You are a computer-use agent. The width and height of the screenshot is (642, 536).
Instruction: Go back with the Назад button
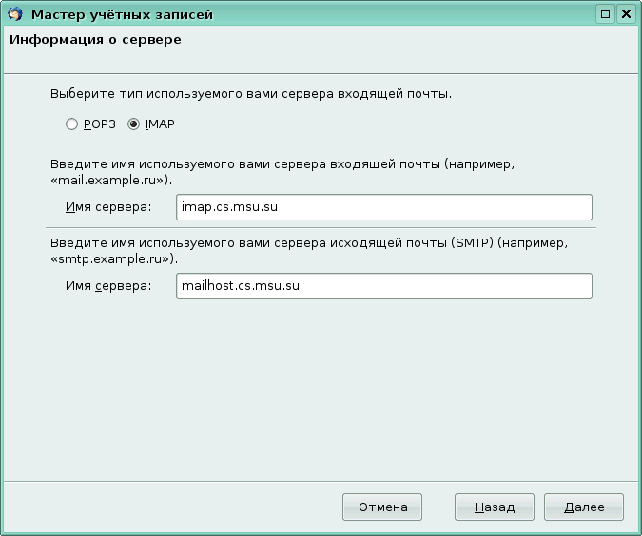coord(494,507)
